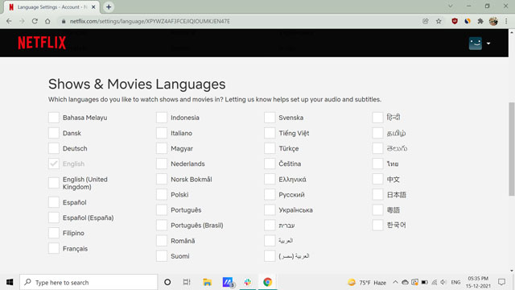Click the page vertical scrollbar
This screenshot has height=290, width=515.
click(512, 149)
